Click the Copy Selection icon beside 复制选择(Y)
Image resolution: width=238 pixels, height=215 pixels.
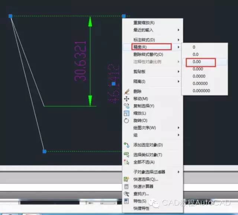tap(126, 106)
